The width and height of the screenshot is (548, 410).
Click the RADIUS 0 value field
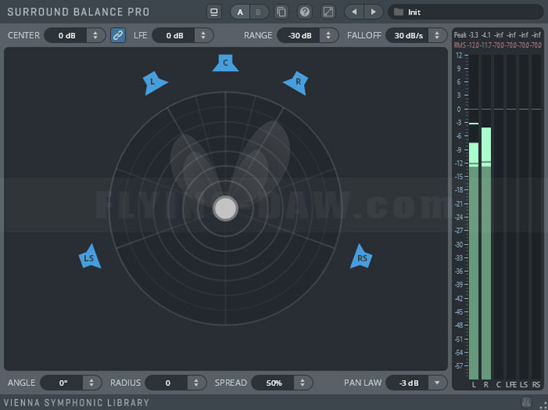click(x=167, y=383)
